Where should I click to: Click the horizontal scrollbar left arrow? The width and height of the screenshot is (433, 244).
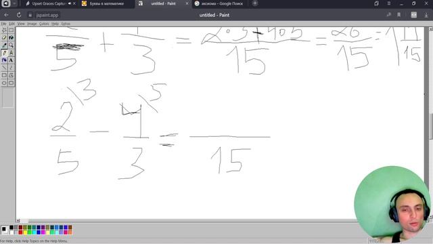18,221
